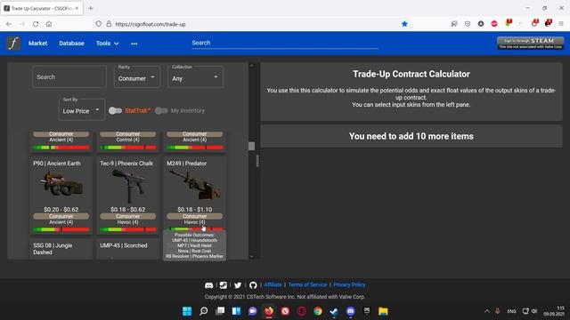This screenshot has width=570, height=320.
Task: Click the dark circular account extension icon
Action: [x=481, y=24]
